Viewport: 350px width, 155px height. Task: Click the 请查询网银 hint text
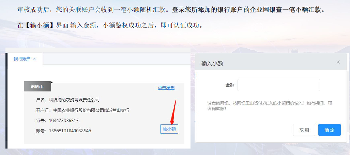[x=270, y=106]
